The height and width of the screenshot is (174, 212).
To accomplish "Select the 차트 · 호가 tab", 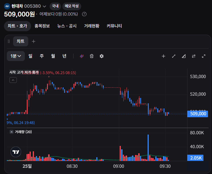I will point(17,26).
